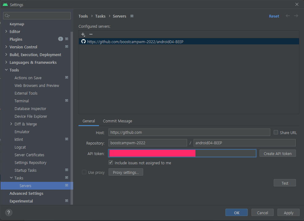
Task: Click the Test connection button
Action: (x=285, y=183)
